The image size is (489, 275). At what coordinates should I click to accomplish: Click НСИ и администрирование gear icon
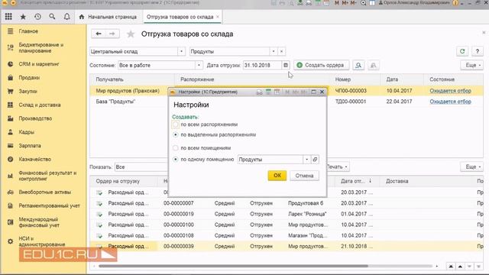point(10,241)
